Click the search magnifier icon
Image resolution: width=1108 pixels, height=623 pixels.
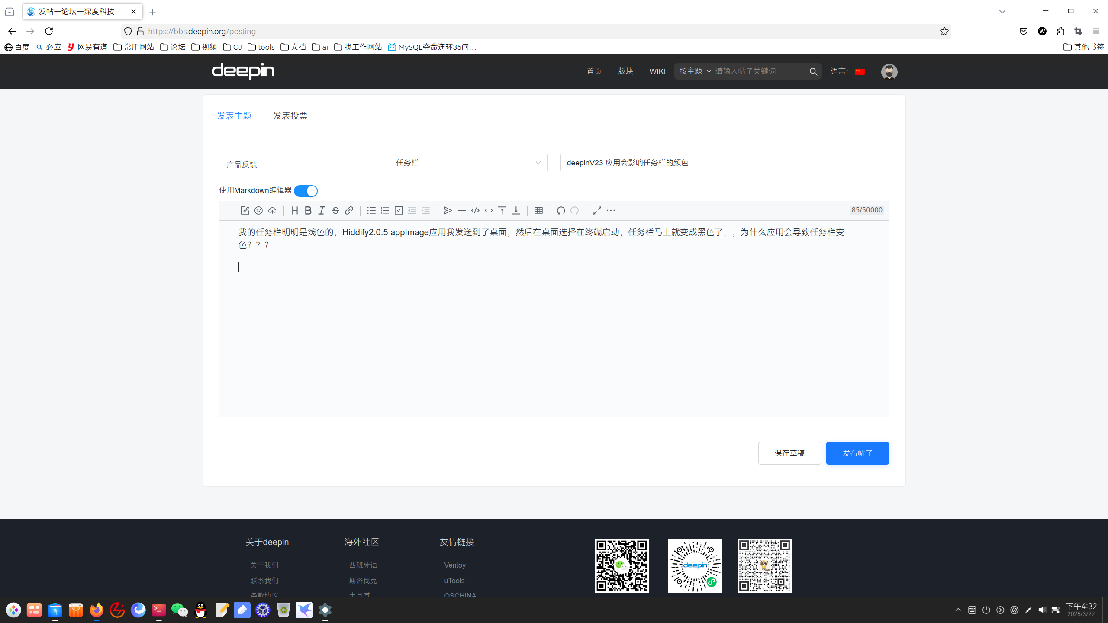pos(813,71)
